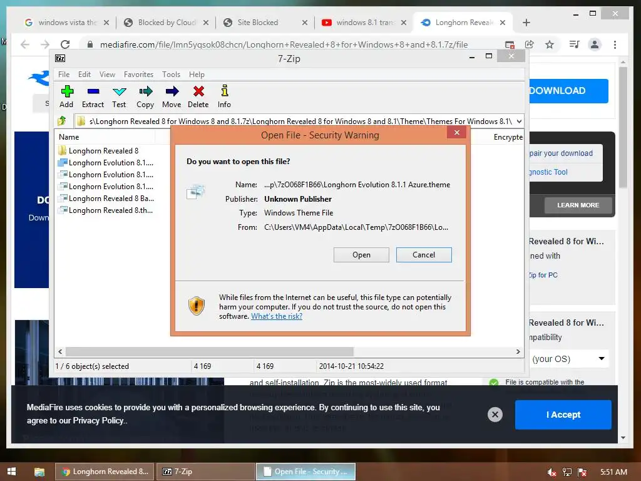Click the Encrypted column header in 7-Zip
Viewport: 641px width, 481px height.
tap(508, 137)
